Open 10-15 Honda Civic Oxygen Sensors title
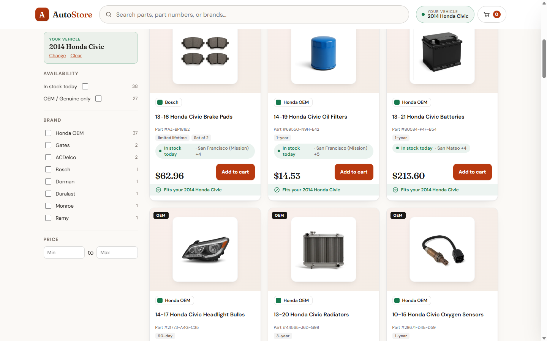 (x=438, y=314)
